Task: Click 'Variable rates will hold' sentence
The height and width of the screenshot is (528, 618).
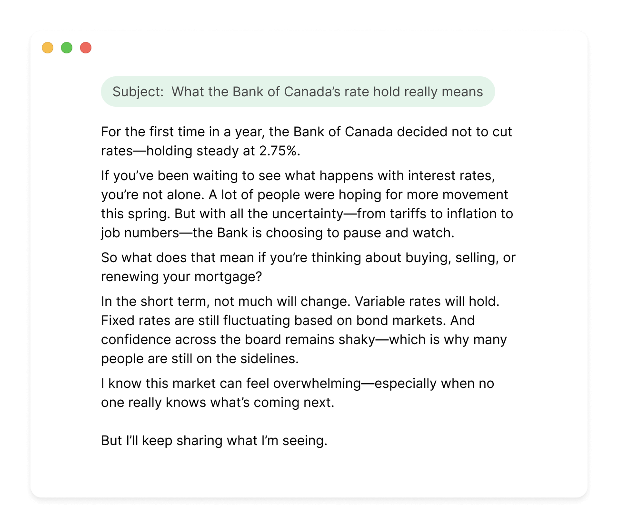Action: pyautogui.click(x=427, y=302)
